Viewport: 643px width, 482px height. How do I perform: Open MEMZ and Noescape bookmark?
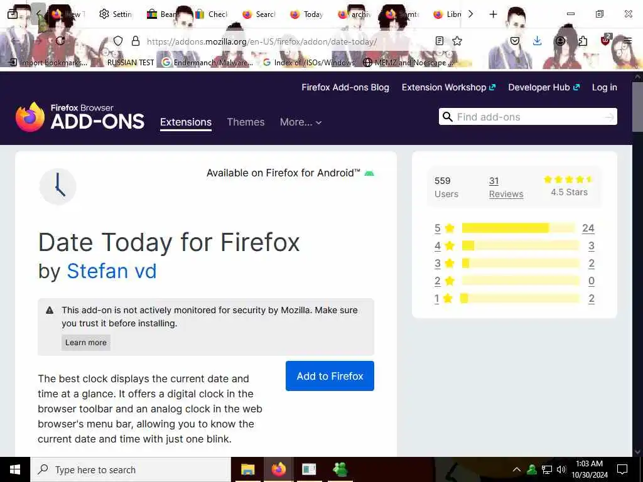coord(409,62)
